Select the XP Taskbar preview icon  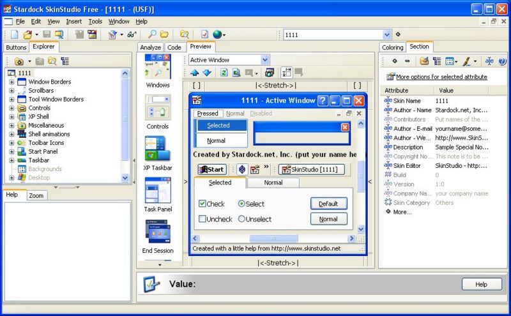157,153
